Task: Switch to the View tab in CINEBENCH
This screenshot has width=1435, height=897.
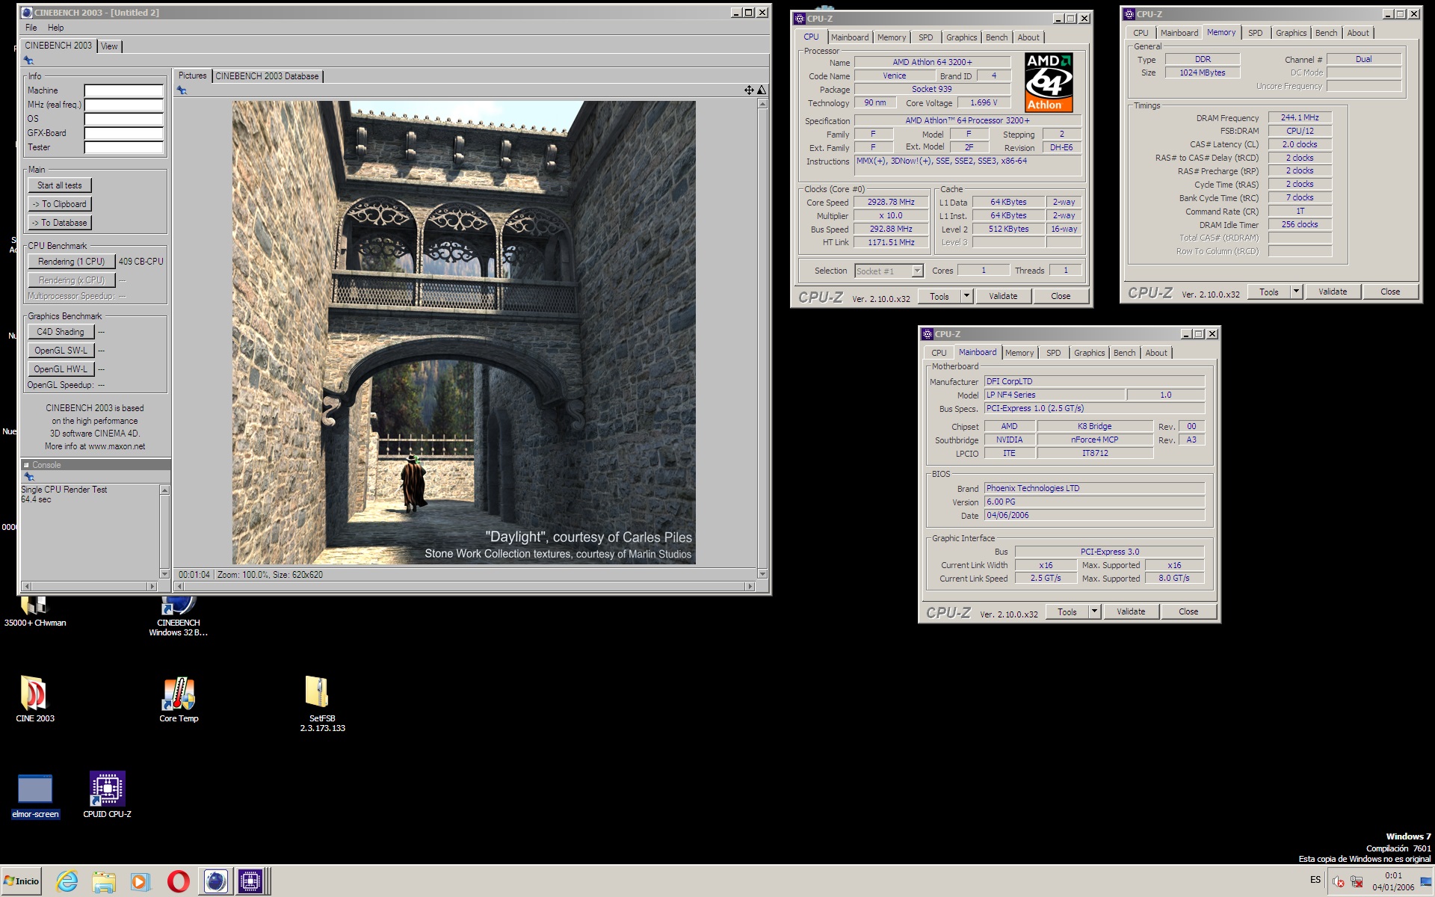Action: pos(109,46)
